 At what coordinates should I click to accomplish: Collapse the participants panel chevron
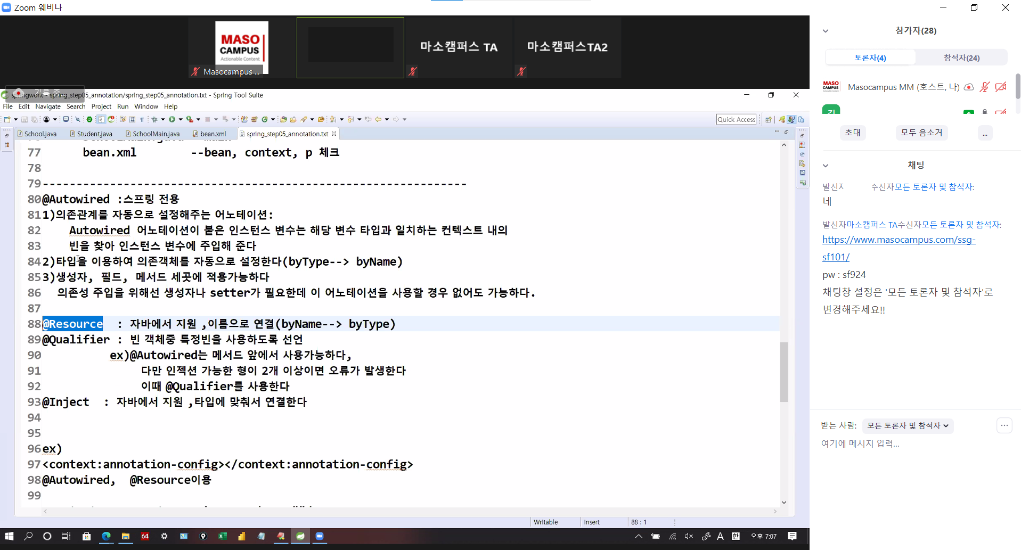[x=826, y=31]
